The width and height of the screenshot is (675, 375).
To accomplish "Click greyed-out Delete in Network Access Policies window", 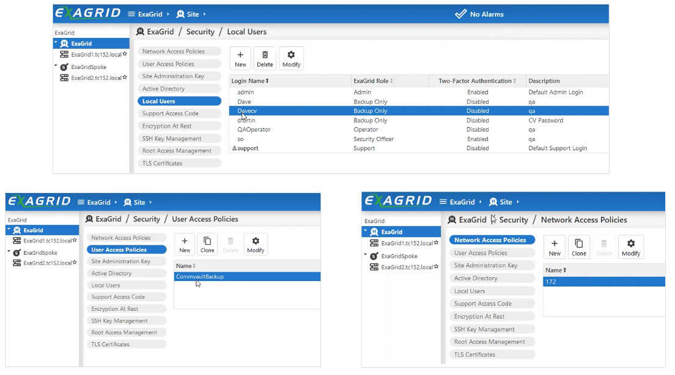I will [604, 247].
